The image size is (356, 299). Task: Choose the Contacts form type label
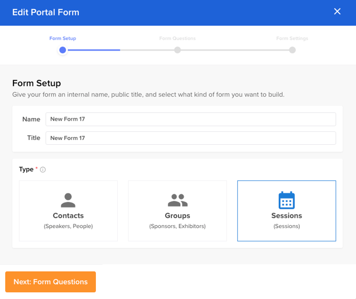(68, 216)
